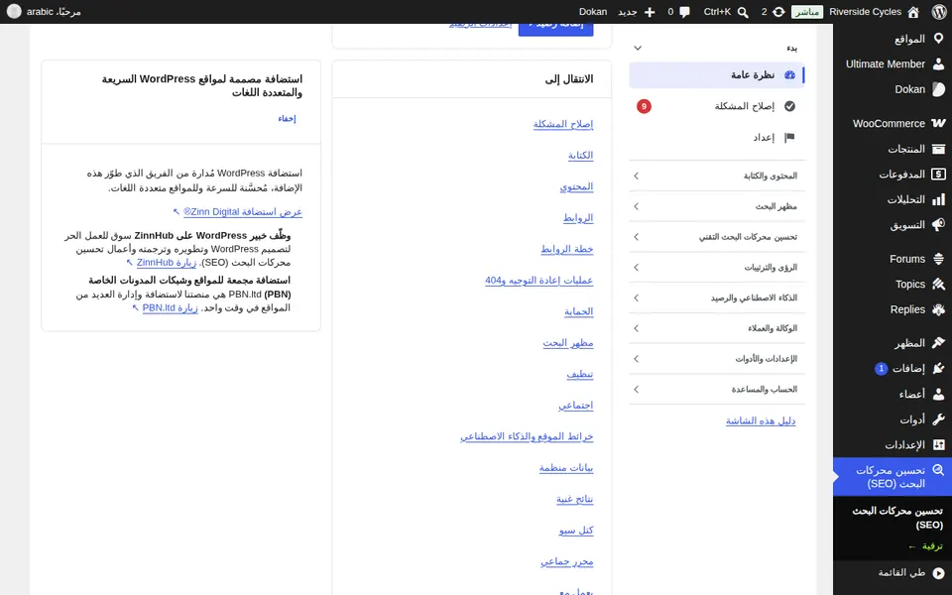Open عرض استضافة Zinn Digital link

243,212
